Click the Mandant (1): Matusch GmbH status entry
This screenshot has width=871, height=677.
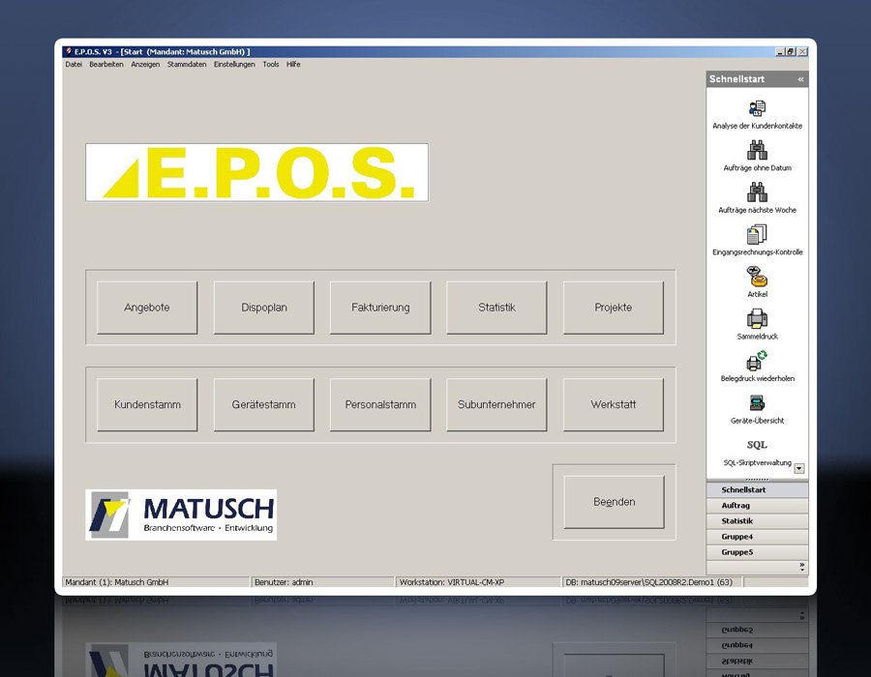coord(156,582)
